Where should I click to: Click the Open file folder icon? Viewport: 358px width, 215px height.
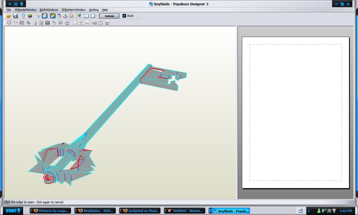coord(9,16)
